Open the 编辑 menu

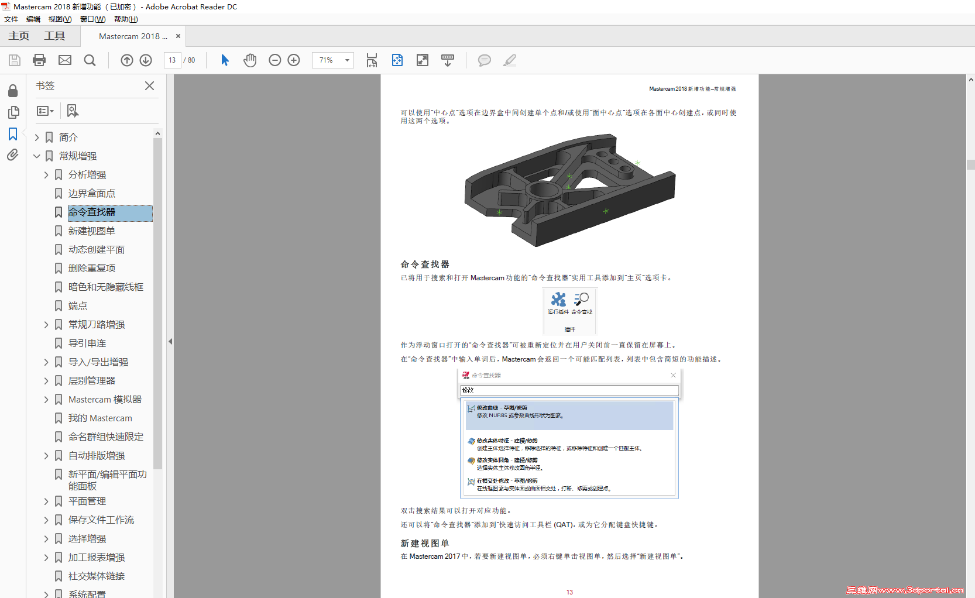pos(33,19)
